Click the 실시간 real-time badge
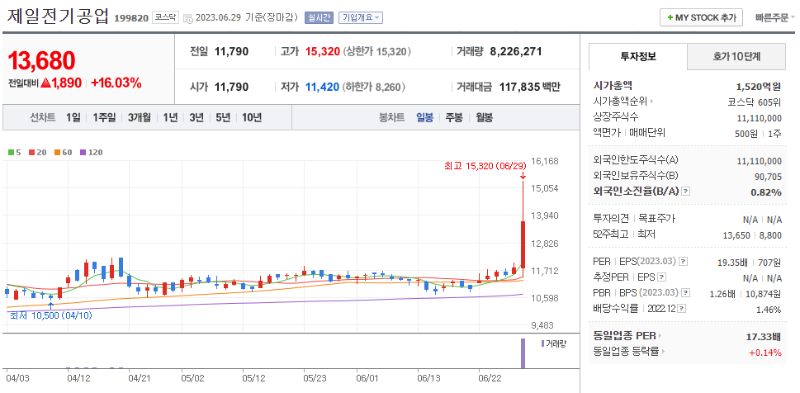 tap(319, 18)
